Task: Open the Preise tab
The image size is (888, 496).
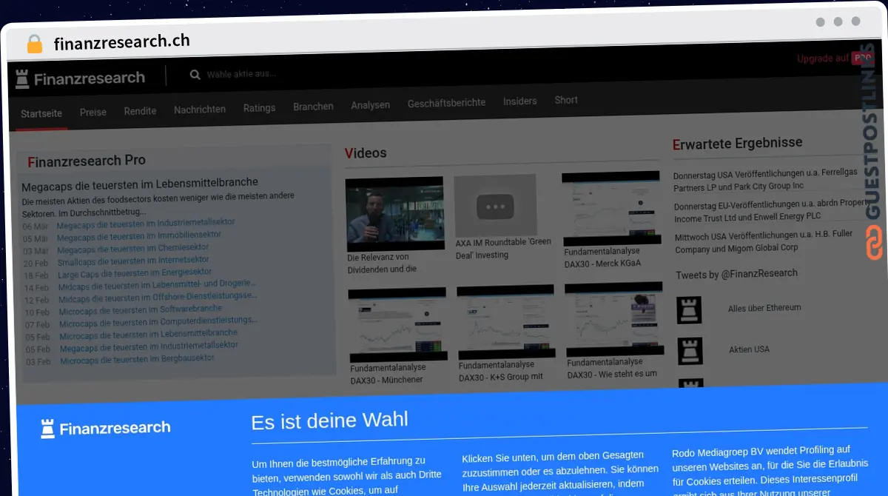Action: 93,113
